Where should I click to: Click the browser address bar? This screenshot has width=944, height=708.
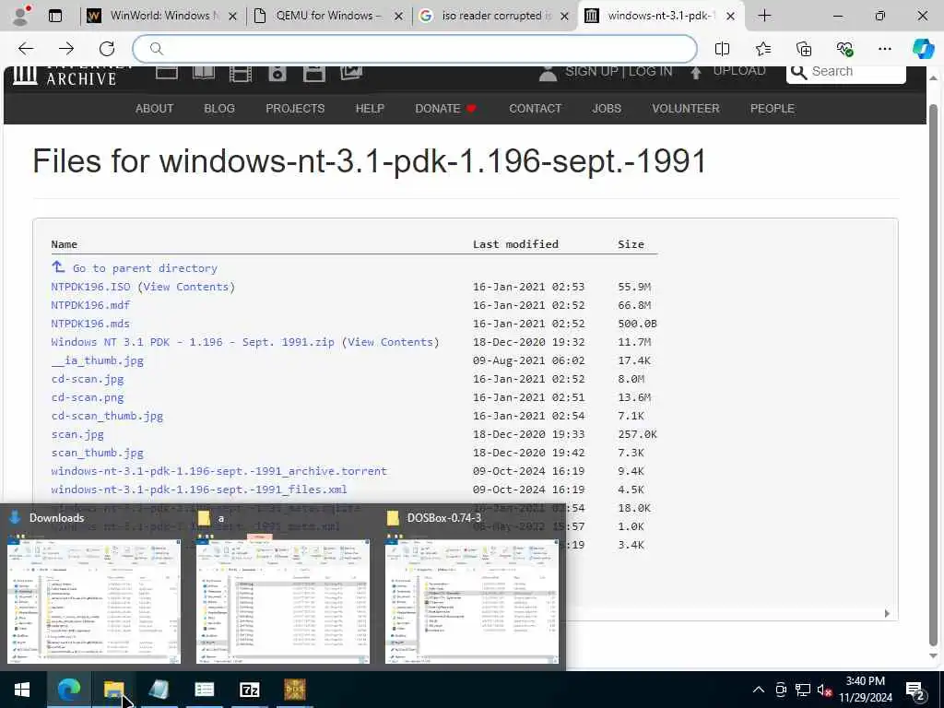(415, 49)
